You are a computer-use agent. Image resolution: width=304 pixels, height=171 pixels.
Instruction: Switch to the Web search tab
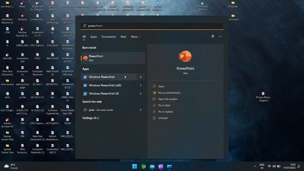[x=123, y=37]
